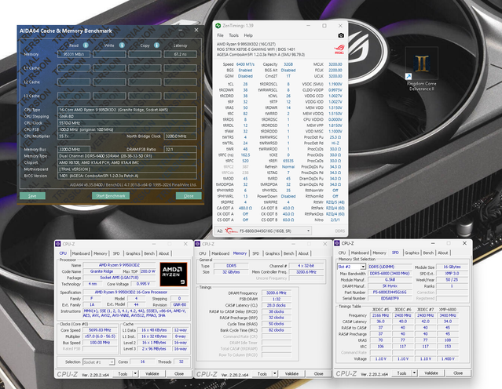Viewport: 502px width, 389px height.
Task: Click DRAM Frequency value in CPU-Z Memory
Action: 277,293
